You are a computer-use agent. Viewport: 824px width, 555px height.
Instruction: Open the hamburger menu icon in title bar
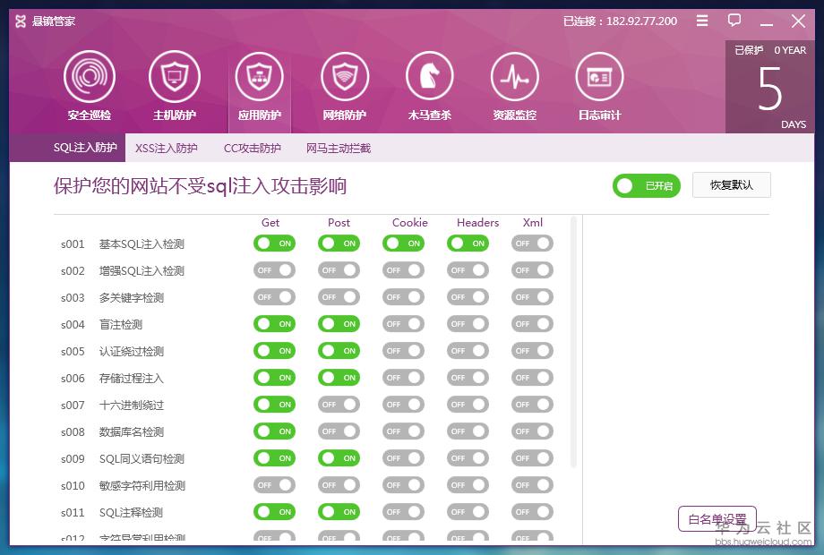coord(702,21)
